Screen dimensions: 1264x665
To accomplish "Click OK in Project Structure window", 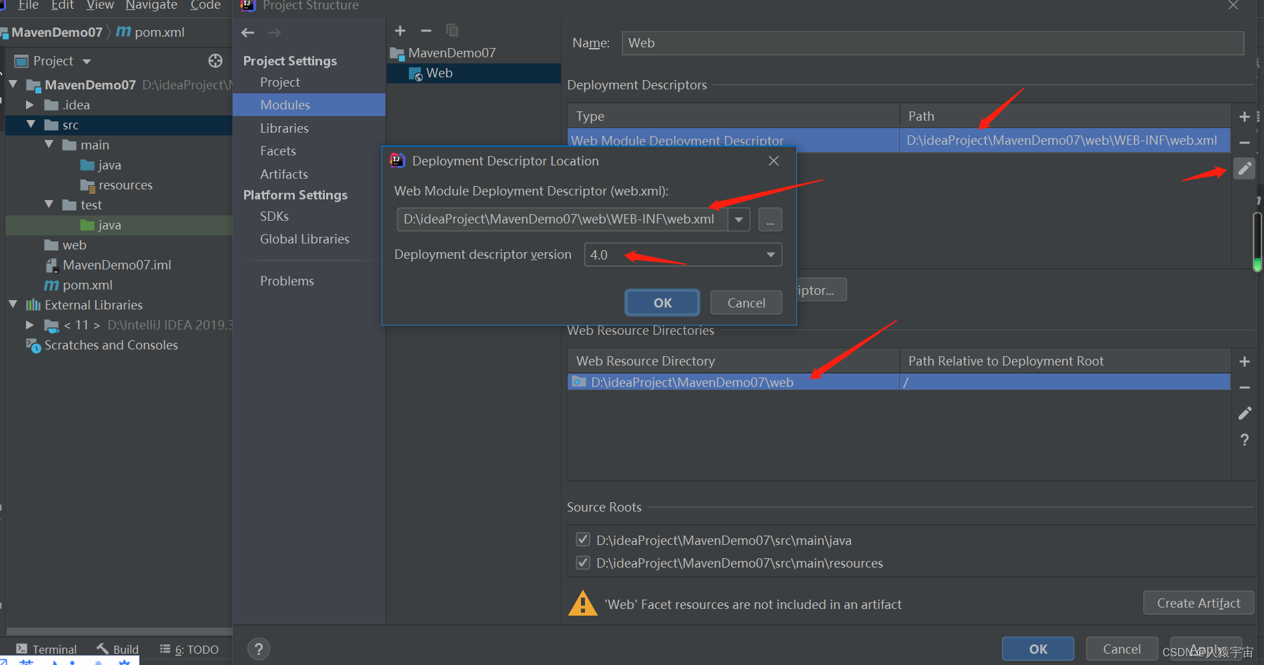I will [1038, 649].
